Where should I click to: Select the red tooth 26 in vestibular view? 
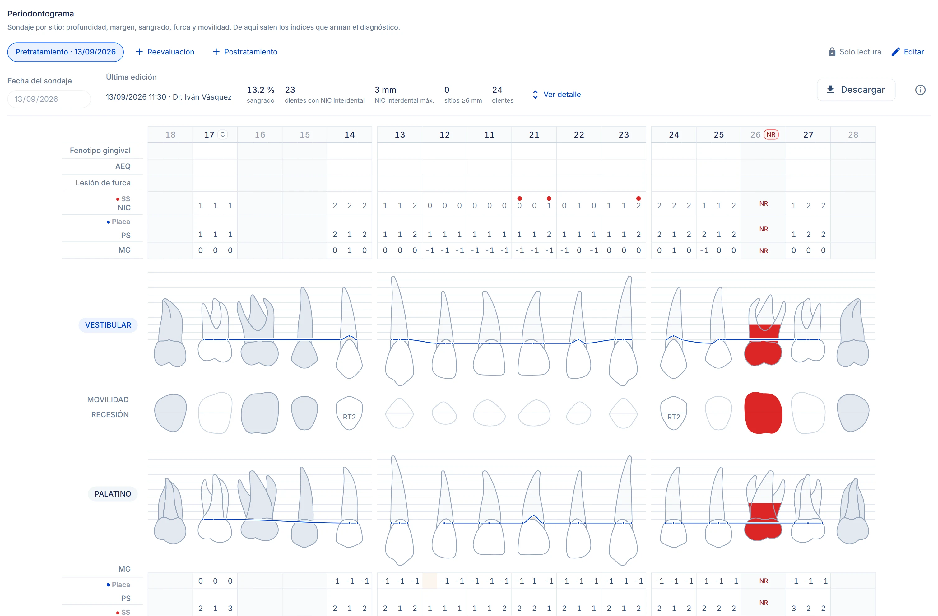764,330
